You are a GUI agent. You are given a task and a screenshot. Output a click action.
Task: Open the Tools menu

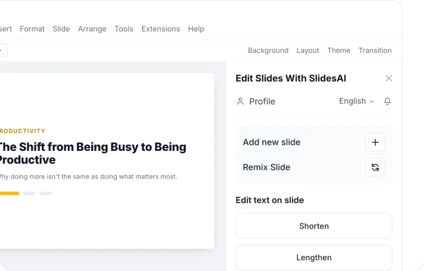124,29
